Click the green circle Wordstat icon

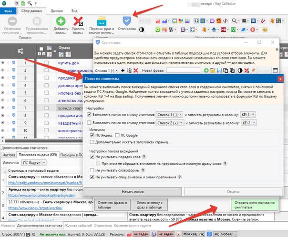point(158,30)
